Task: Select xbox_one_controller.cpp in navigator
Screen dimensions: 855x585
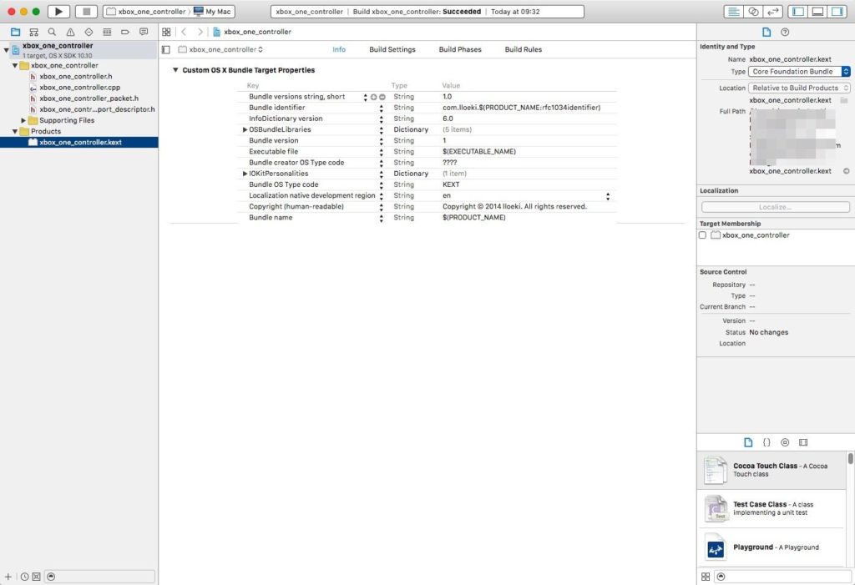Action: pyautogui.click(x=79, y=88)
